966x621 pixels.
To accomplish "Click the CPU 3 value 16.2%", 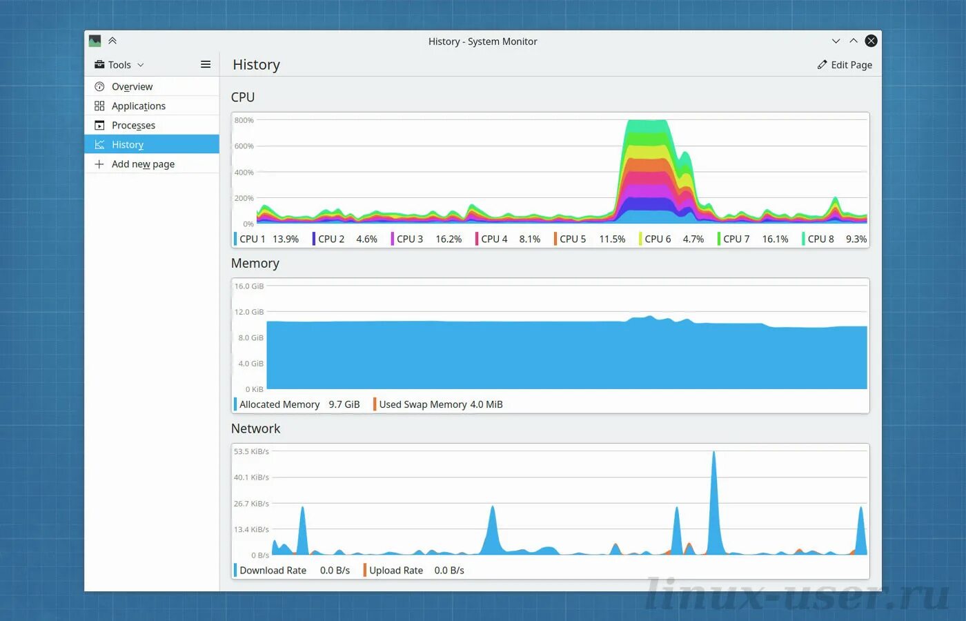I will point(448,239).
